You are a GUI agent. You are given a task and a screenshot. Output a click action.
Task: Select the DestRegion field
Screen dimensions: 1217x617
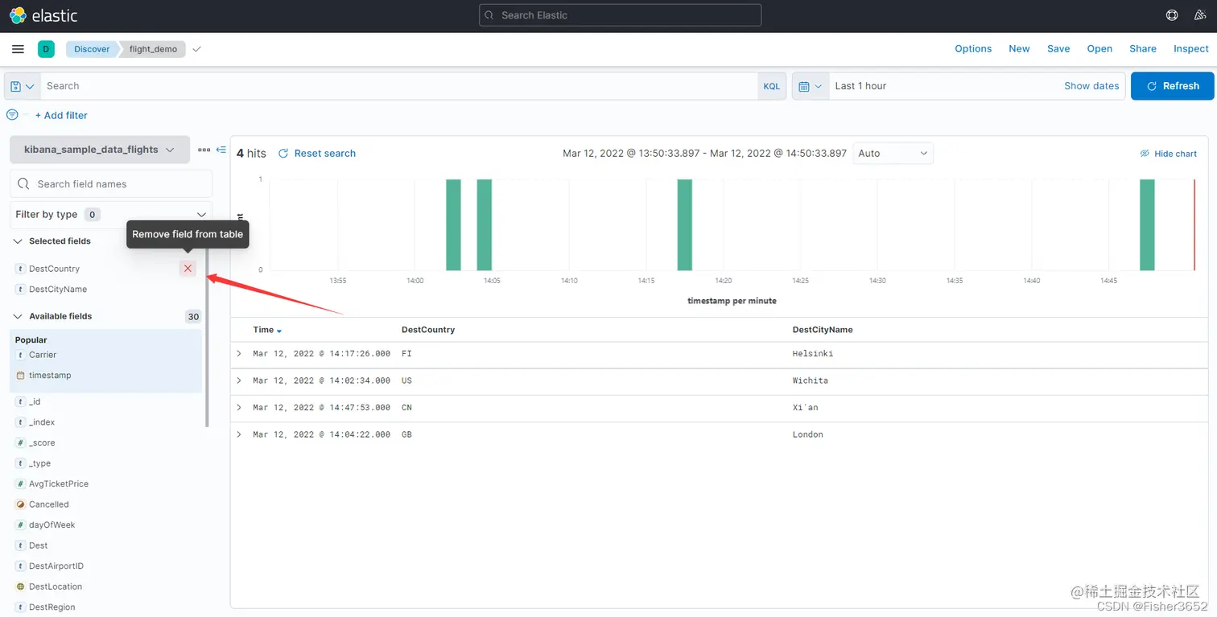click(52, 607)
